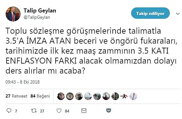Click the last liker avatar in white shirt
Viewport: 182px width, 119px height.
click(x=133, y=96)
